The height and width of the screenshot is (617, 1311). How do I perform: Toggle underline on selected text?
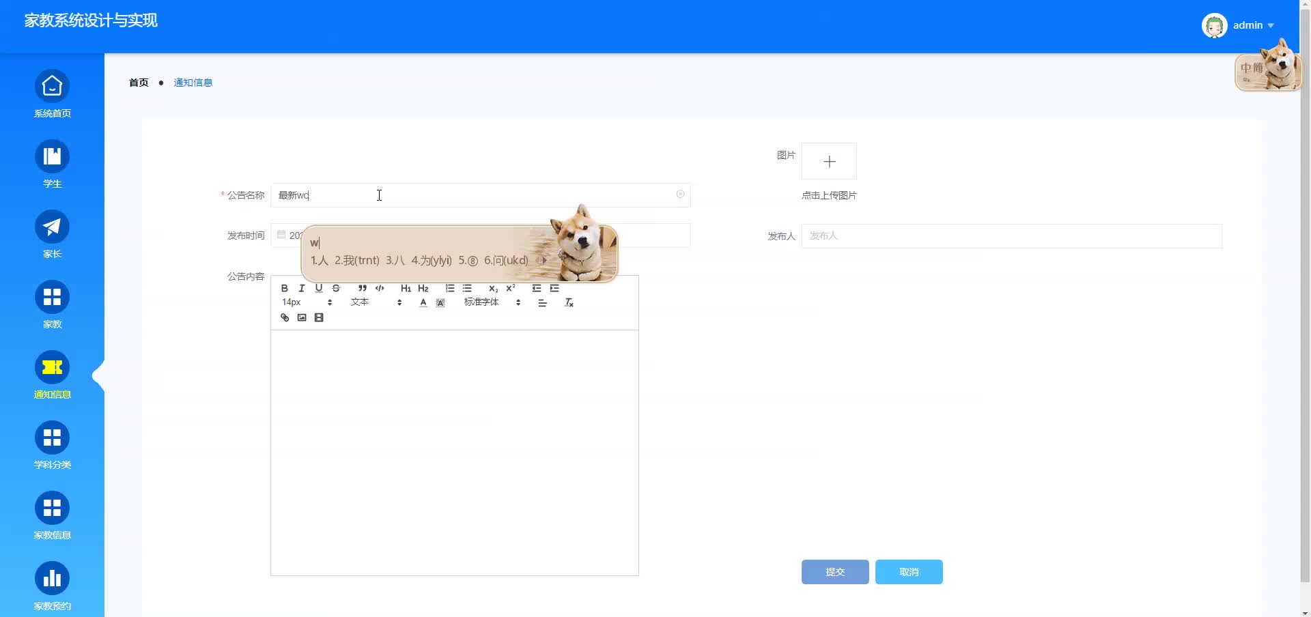coord(318,288)
